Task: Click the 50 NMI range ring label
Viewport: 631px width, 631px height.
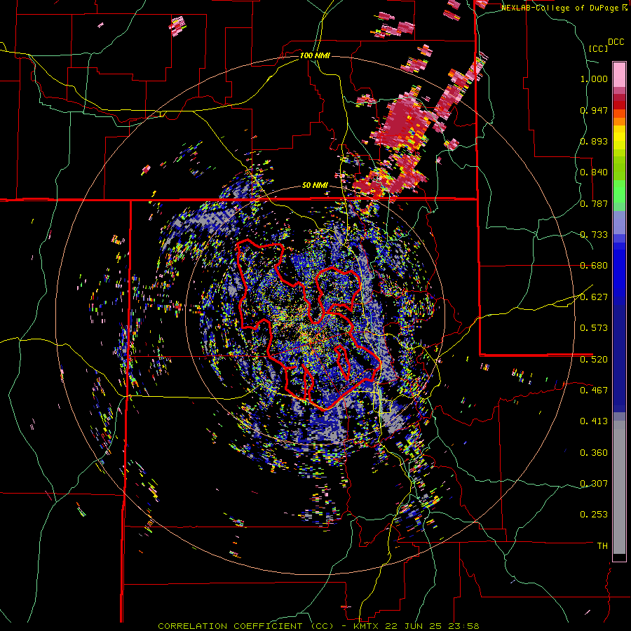Action: point(315,186)
